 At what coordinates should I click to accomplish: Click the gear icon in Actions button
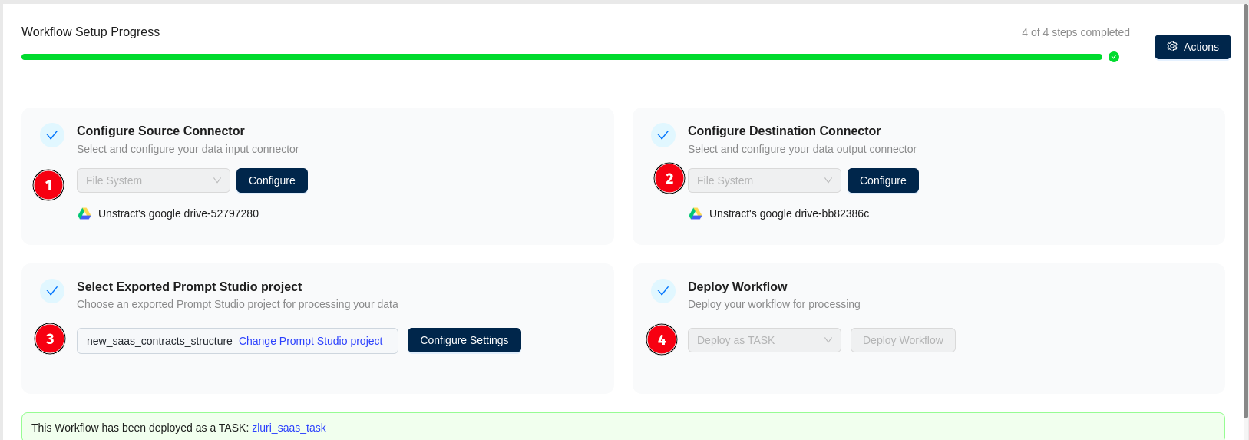(1172, 47)
